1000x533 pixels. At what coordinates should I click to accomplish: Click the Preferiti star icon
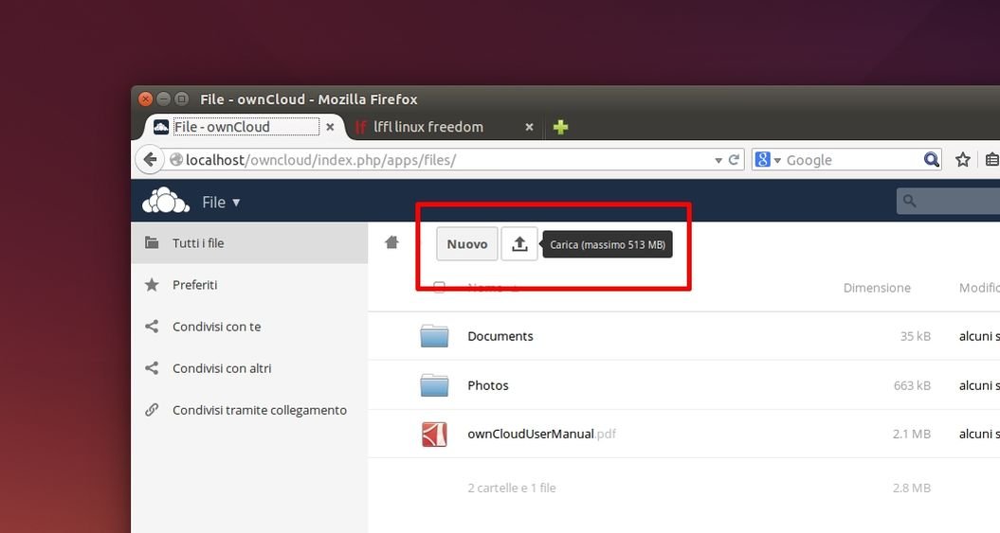(x=152, y=285)
